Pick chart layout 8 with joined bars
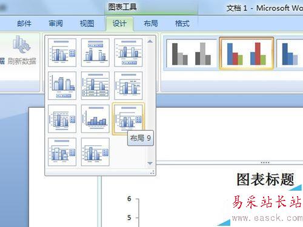This screenshot has height=227, width=303. tap(95, 119)
